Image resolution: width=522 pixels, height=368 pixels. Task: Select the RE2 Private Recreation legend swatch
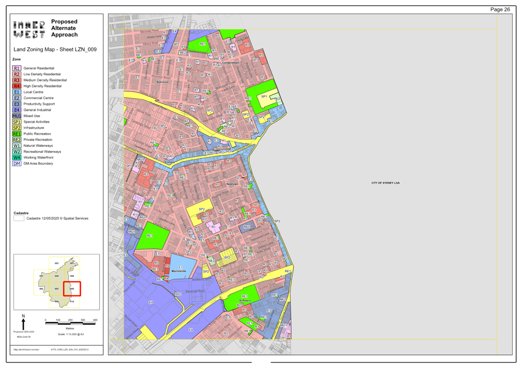coord(17,140)
